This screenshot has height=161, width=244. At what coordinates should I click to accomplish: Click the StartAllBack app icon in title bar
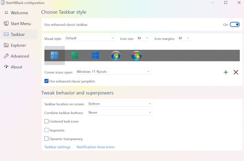pyautogui.click(x=3, y=3)
